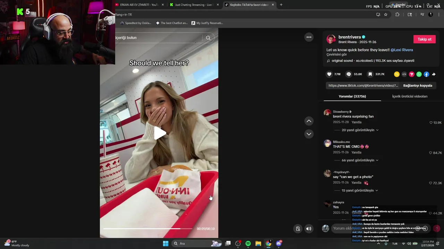Reply to Strawberry's comment via Yanıtla
This screenshot has width=444, height=249.
click(x=356, y=122)
